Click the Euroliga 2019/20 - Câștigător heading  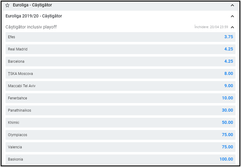[34, 16]
